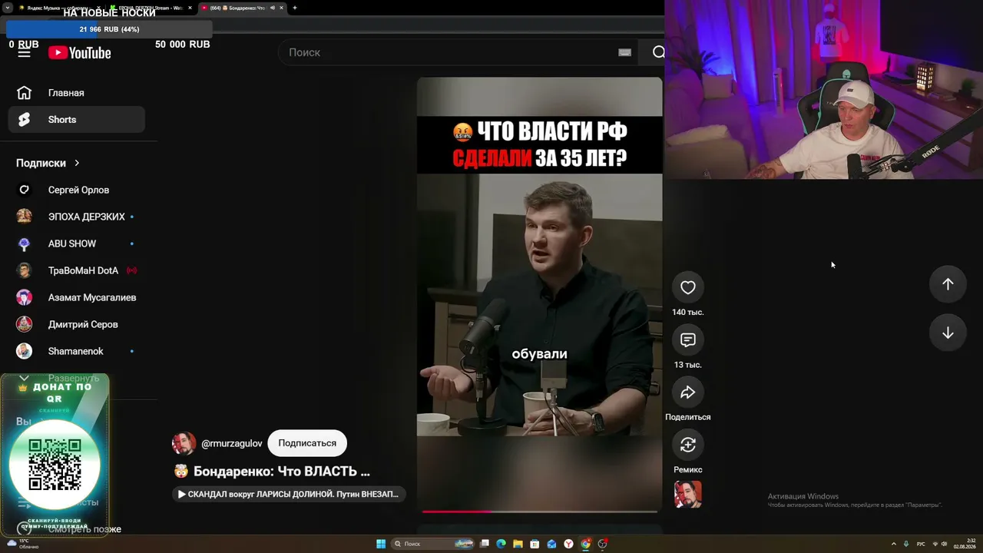Click Сергей Орлов channel avatar

click(25, 190)
